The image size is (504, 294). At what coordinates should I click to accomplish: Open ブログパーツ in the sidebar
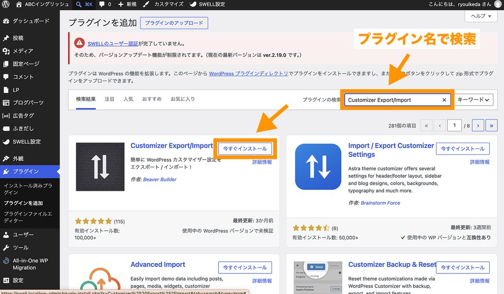(x=30, y=103)
